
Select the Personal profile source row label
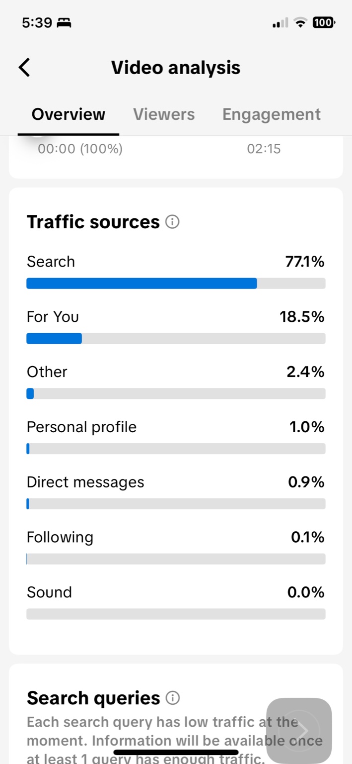(81, 427)
